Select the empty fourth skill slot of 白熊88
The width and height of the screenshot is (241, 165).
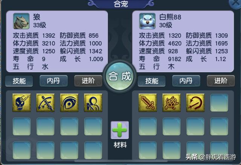pos(219,103)
